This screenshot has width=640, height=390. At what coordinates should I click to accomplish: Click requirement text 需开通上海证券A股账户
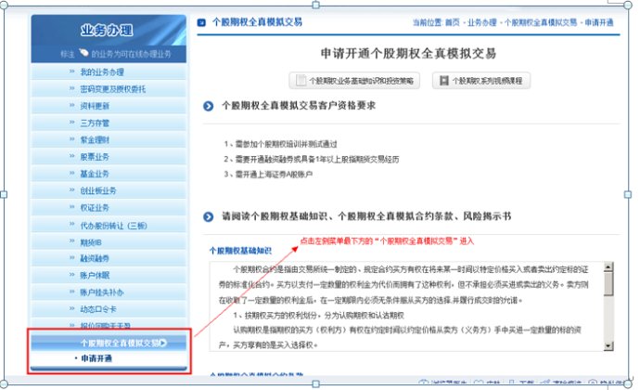(274, 175)
